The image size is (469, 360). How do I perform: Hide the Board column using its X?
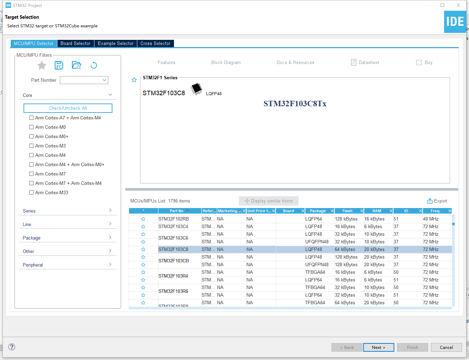(x=303, y=211)
